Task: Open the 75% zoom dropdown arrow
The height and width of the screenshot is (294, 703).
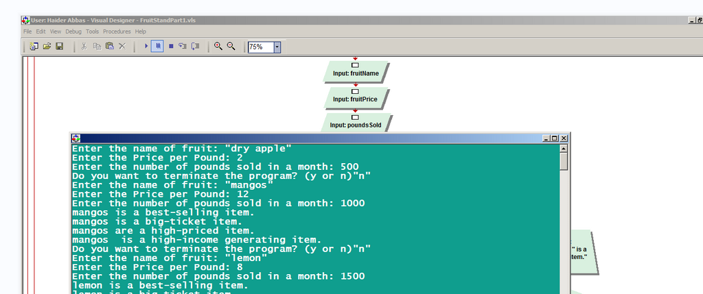Action: (277, 47)
